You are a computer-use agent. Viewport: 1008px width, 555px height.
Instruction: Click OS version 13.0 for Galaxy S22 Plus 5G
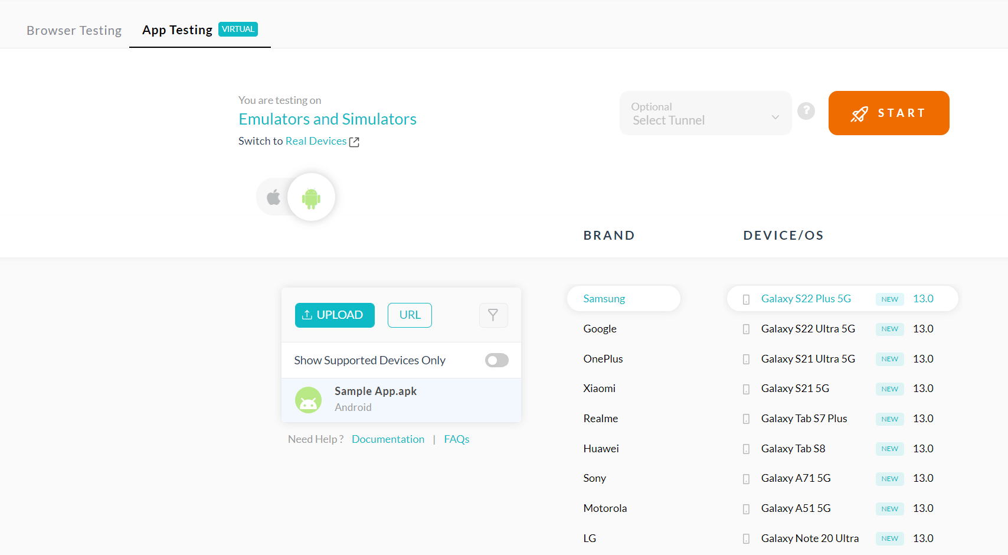923,299
